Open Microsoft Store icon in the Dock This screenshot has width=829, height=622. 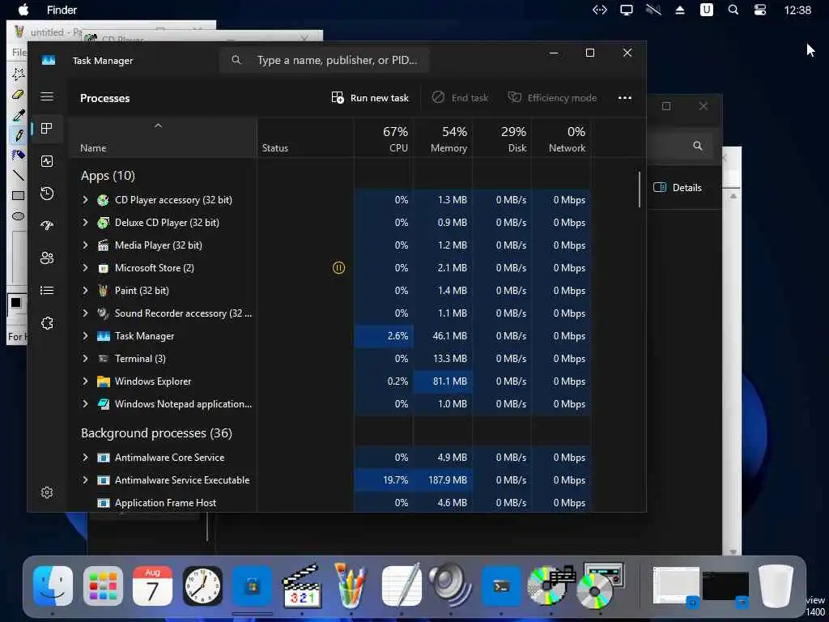tap(253, 586)
